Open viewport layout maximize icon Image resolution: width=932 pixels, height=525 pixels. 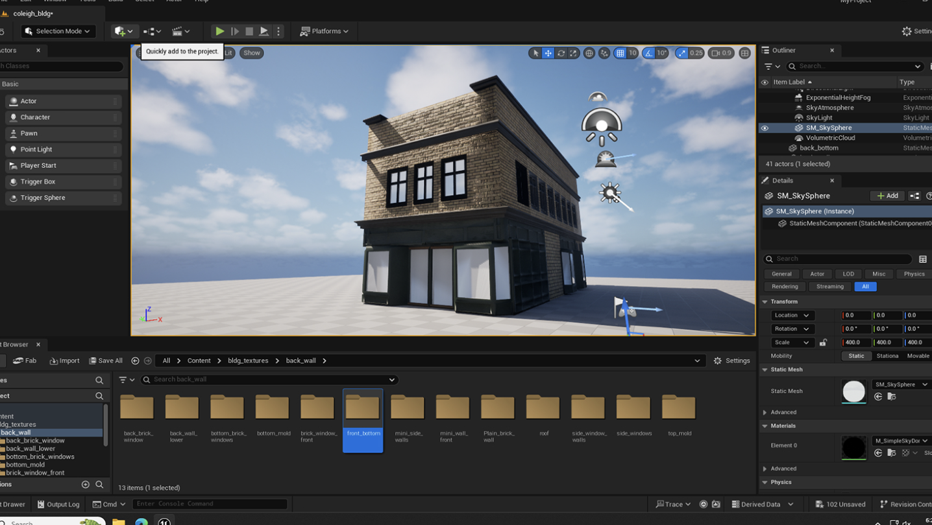[x=745, y=53]
